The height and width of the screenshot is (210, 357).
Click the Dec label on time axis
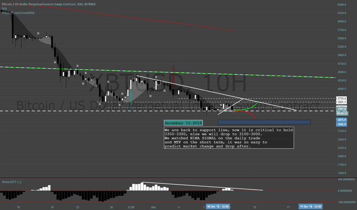pos(154,207)
